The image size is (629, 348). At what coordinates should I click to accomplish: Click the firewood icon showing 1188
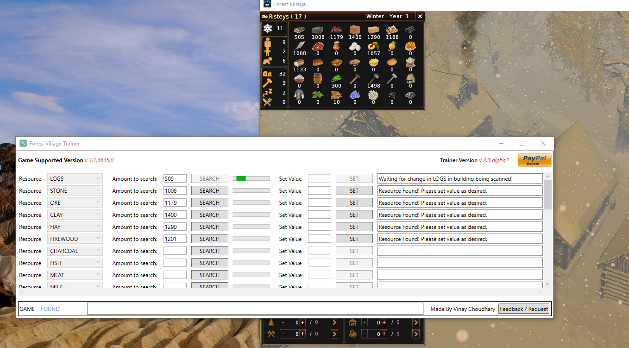[x=392, y=30]
